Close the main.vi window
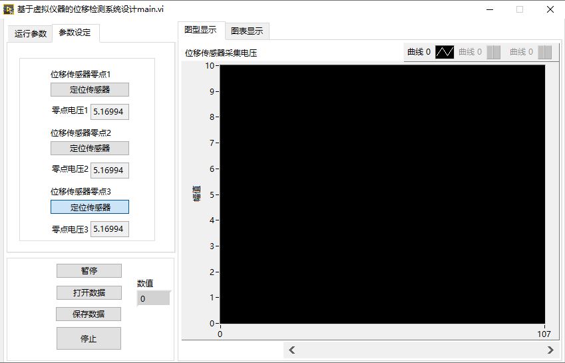The height and width of the screenshot is (363, 565). 550,9
